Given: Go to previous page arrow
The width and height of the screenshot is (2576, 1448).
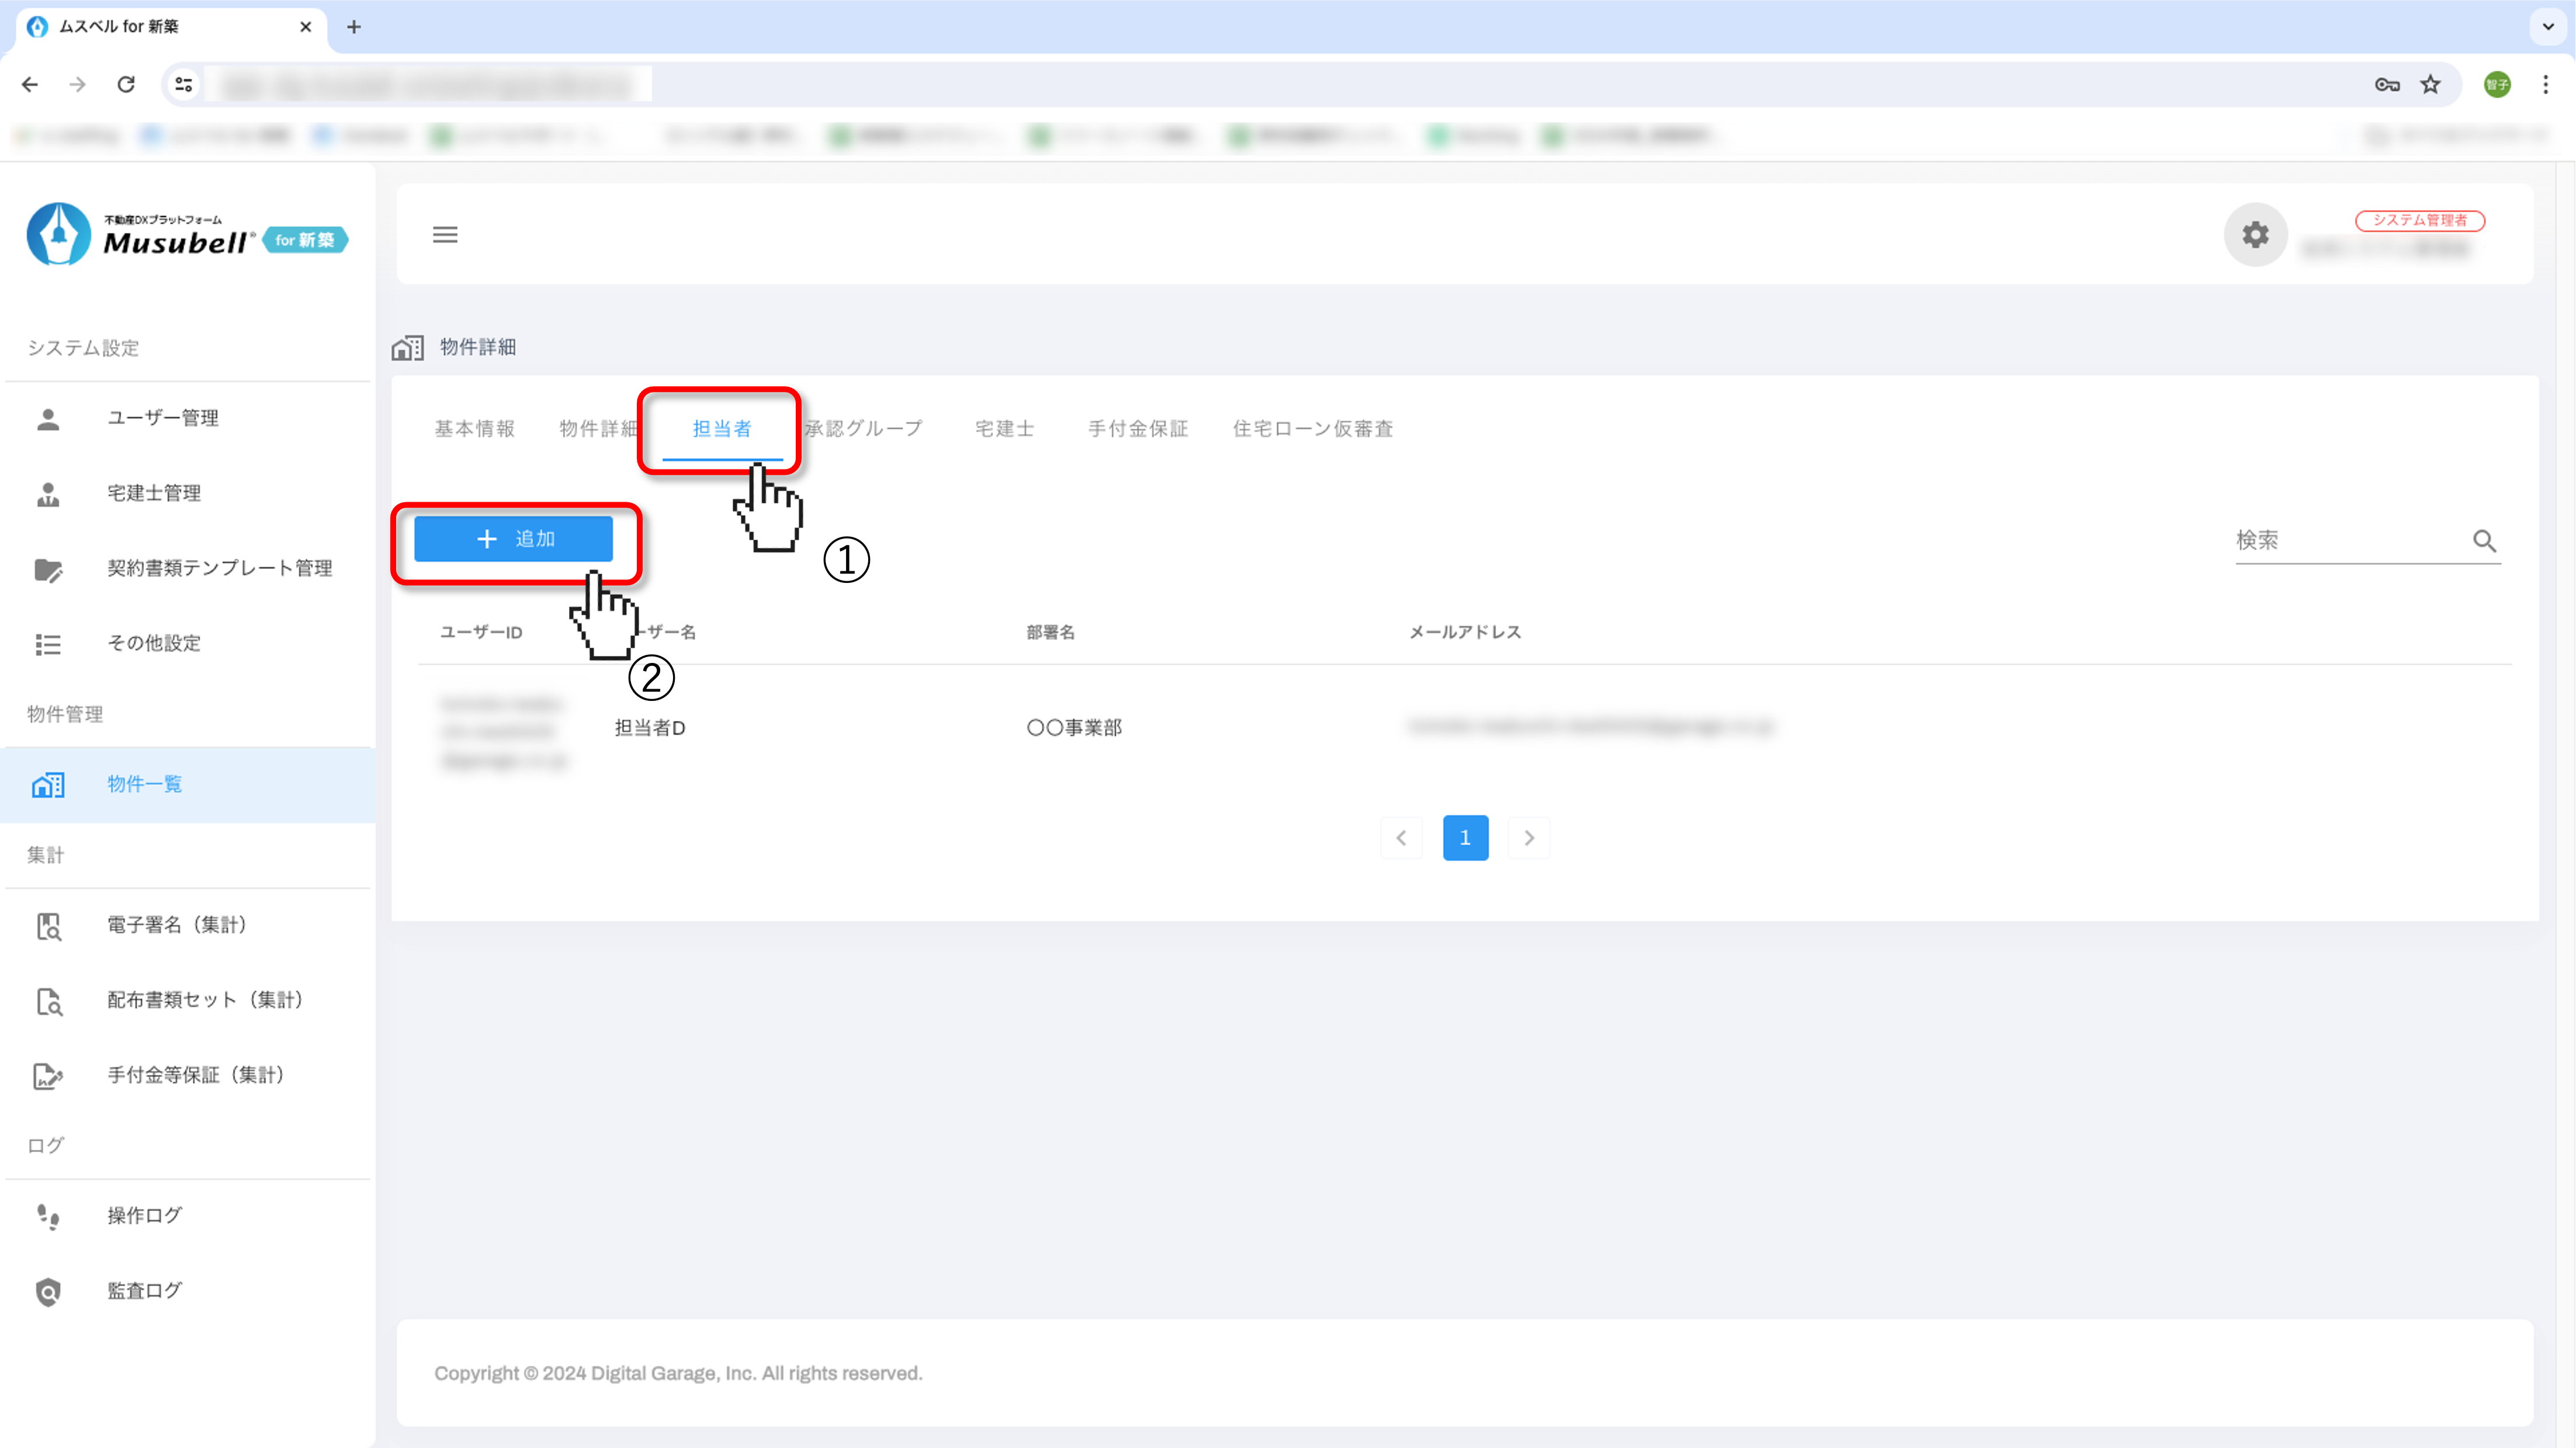Looking at the screenshot, I should 1401,838.
